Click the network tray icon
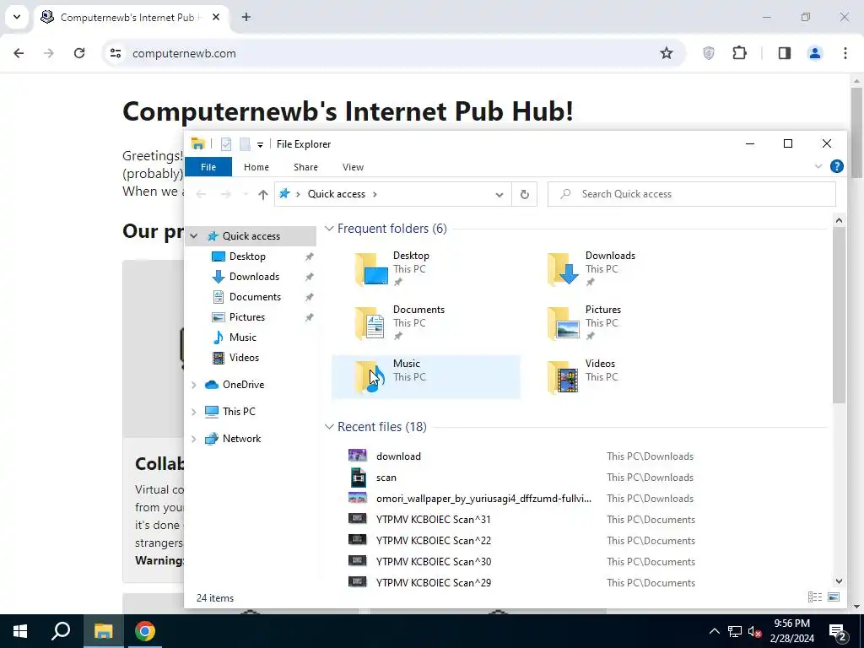Screen dimensions: 864x648 coord(735,631)
